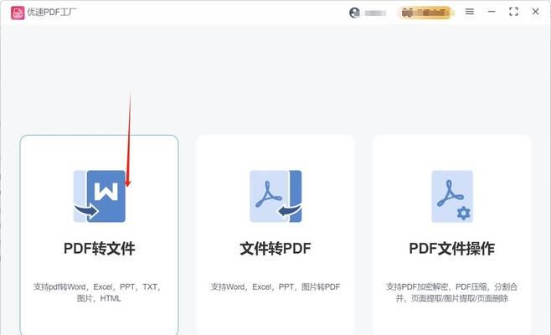
Task: Minimize the application window
Action: (492, 12)
